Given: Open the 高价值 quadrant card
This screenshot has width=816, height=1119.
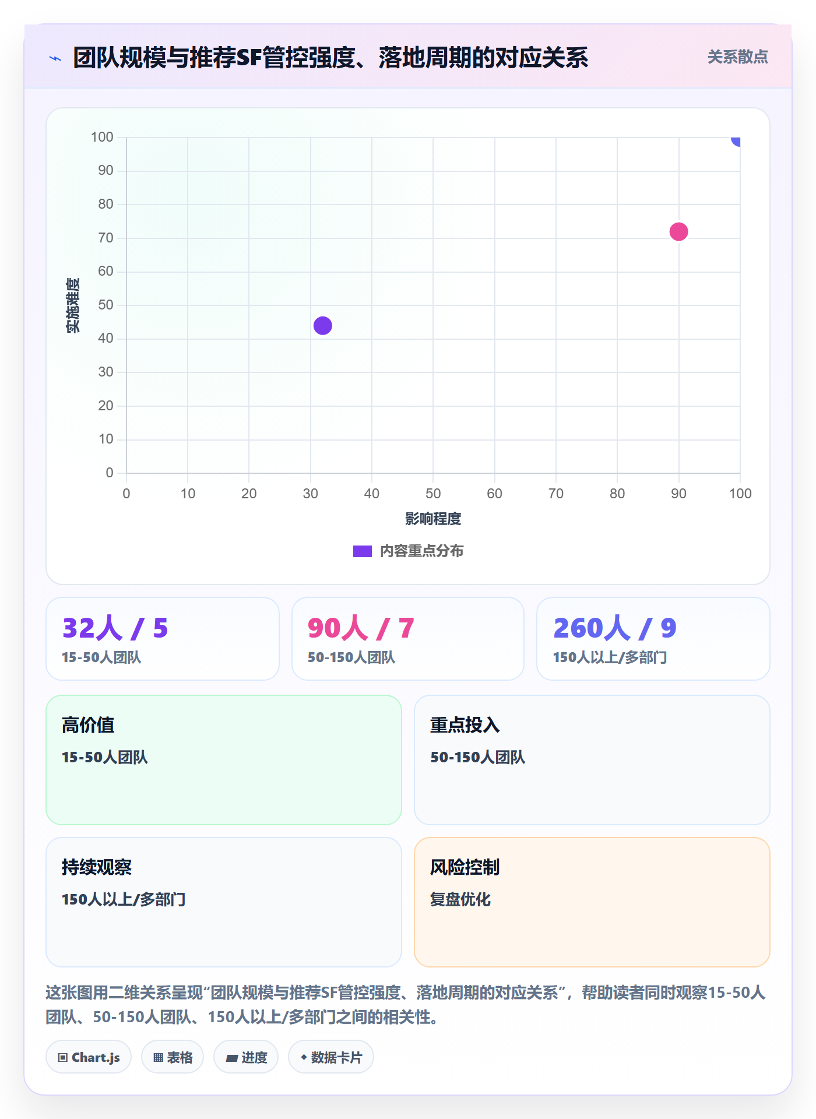Looking at the screenshot, I should (x=224, y=760).
